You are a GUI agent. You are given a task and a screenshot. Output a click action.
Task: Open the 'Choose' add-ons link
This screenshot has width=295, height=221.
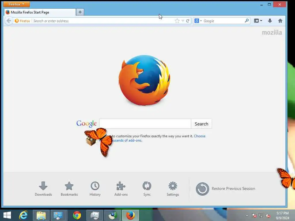pyautogui.click(x=200, y=136)
